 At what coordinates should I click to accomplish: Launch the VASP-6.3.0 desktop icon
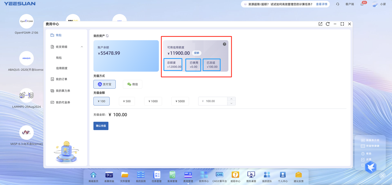point(26,132)
